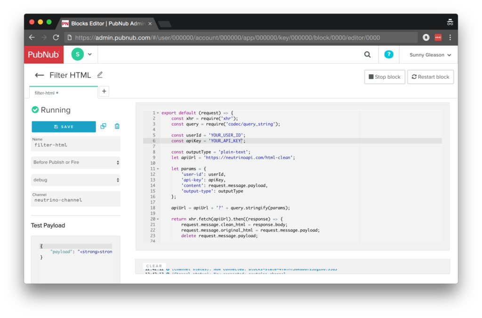The image size is (482, 318).
Task: Click the pencil icon to rename block
Action: click(100, 75)
